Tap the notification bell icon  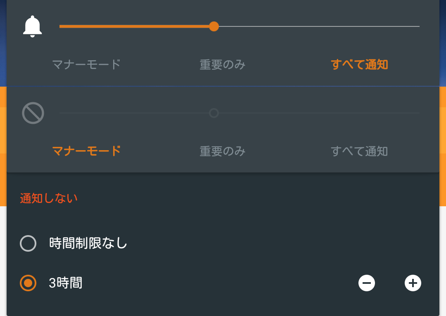[x=33, y=26]
